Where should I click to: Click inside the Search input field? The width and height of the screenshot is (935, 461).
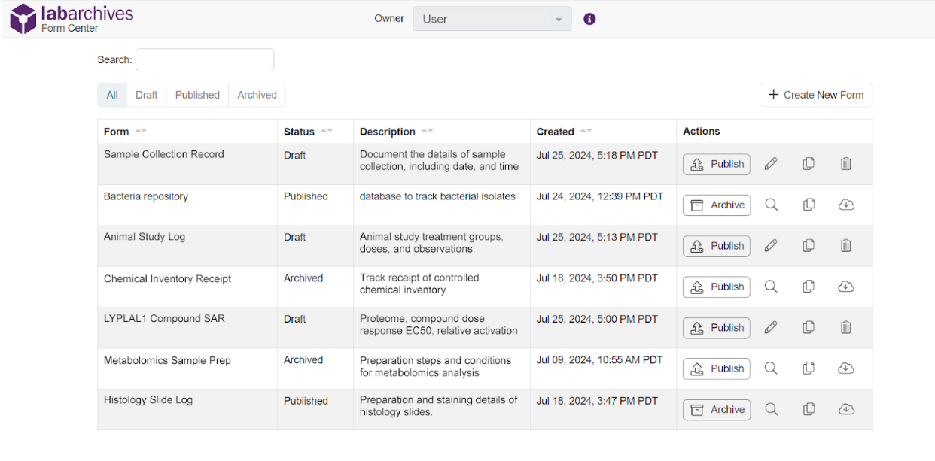click(204, 59)
